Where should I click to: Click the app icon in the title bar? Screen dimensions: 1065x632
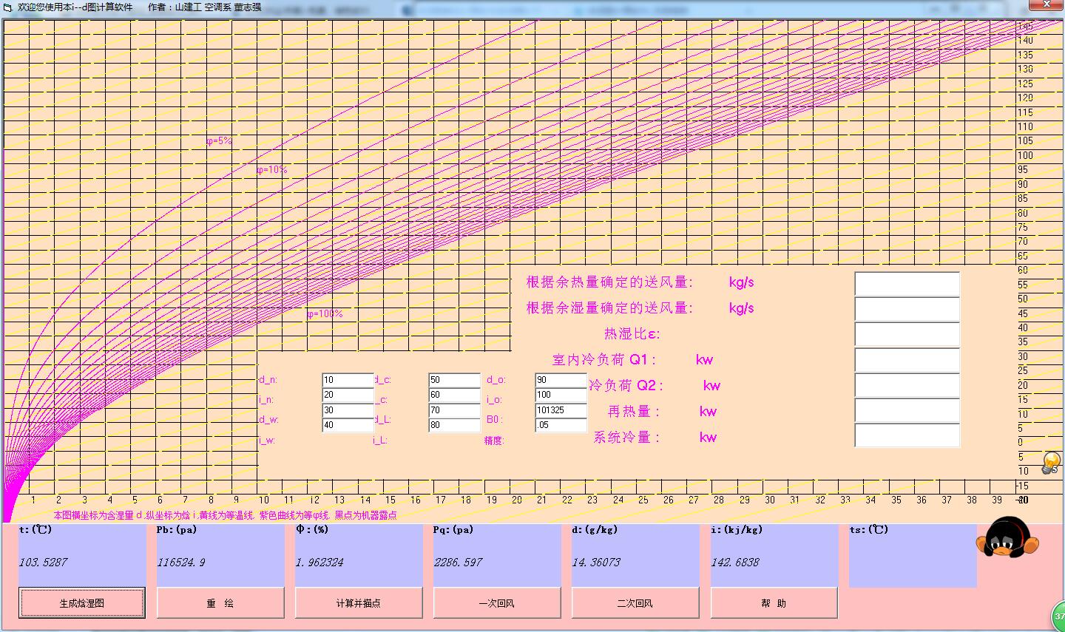coord(8,7)
